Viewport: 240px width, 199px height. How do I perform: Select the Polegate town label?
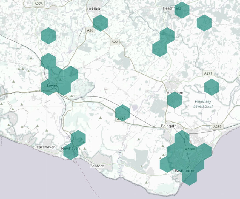(x=169, y=126)
